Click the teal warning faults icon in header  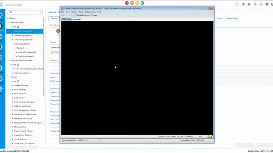click(142, 3)
